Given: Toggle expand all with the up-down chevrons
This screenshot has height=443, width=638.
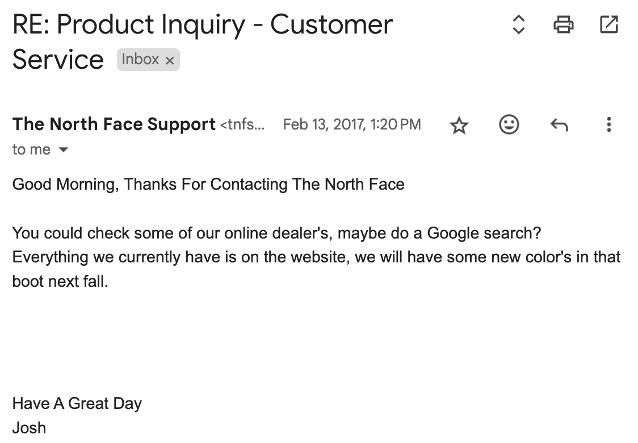Looking at the screenshot, I should point(518,24).
